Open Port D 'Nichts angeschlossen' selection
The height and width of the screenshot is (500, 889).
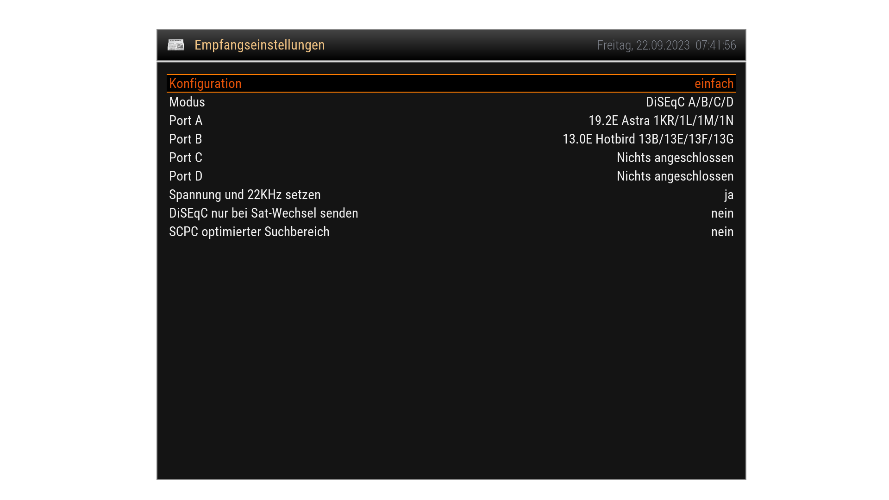click(x=675, y=176)
